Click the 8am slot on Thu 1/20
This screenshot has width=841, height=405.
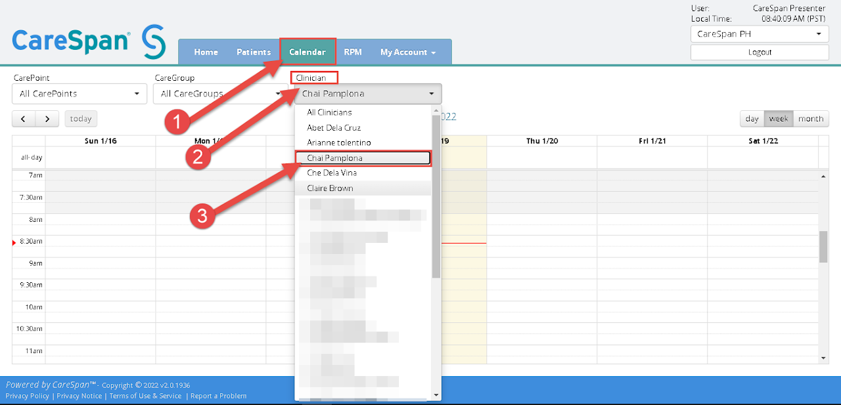(x=542, y=219)
